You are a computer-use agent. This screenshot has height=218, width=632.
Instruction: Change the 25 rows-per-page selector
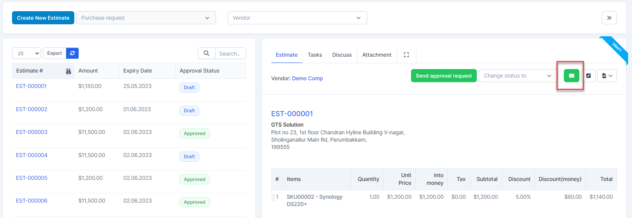click(x=26, y=53)
